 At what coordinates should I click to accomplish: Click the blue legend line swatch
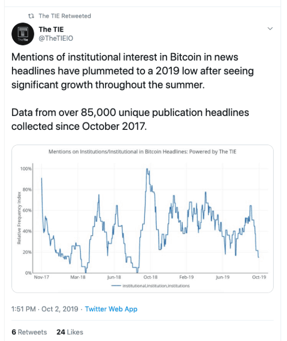coord(116,285)
